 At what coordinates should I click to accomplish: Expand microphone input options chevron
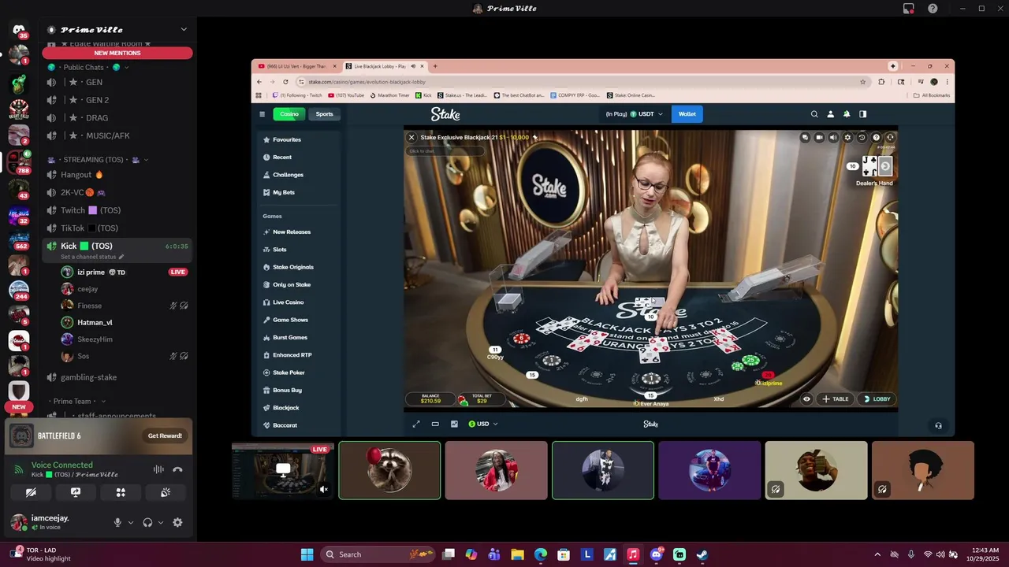pos(131,522)
